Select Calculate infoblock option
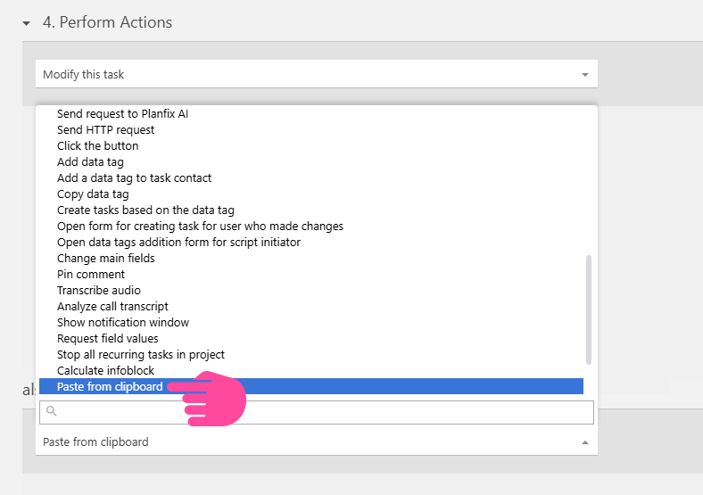 [x=105, y=370]
